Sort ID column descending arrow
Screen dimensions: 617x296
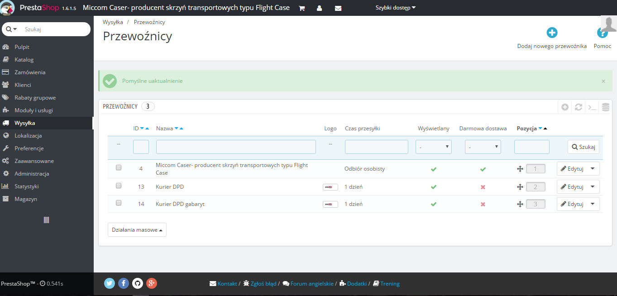click(142, 129)
